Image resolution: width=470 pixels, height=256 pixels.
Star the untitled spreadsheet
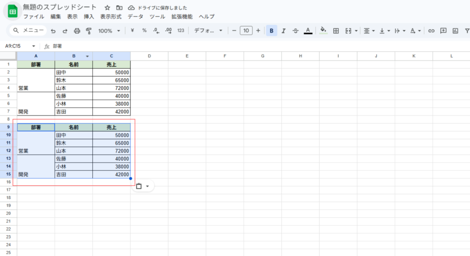(x=107, y=8)
